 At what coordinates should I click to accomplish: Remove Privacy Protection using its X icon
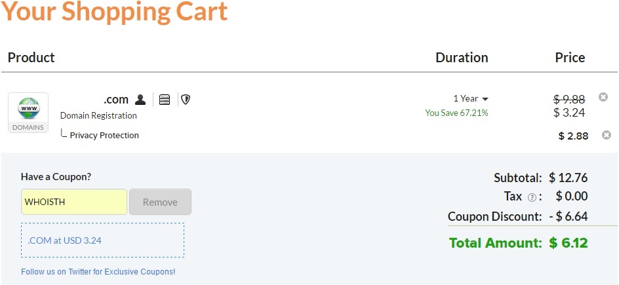(607, 135)
